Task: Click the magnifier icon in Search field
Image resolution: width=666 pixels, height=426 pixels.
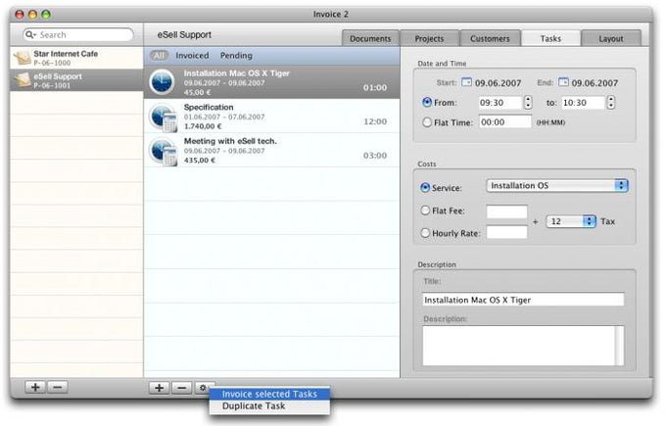Action: pyautogui.click(x=30, y=34)
